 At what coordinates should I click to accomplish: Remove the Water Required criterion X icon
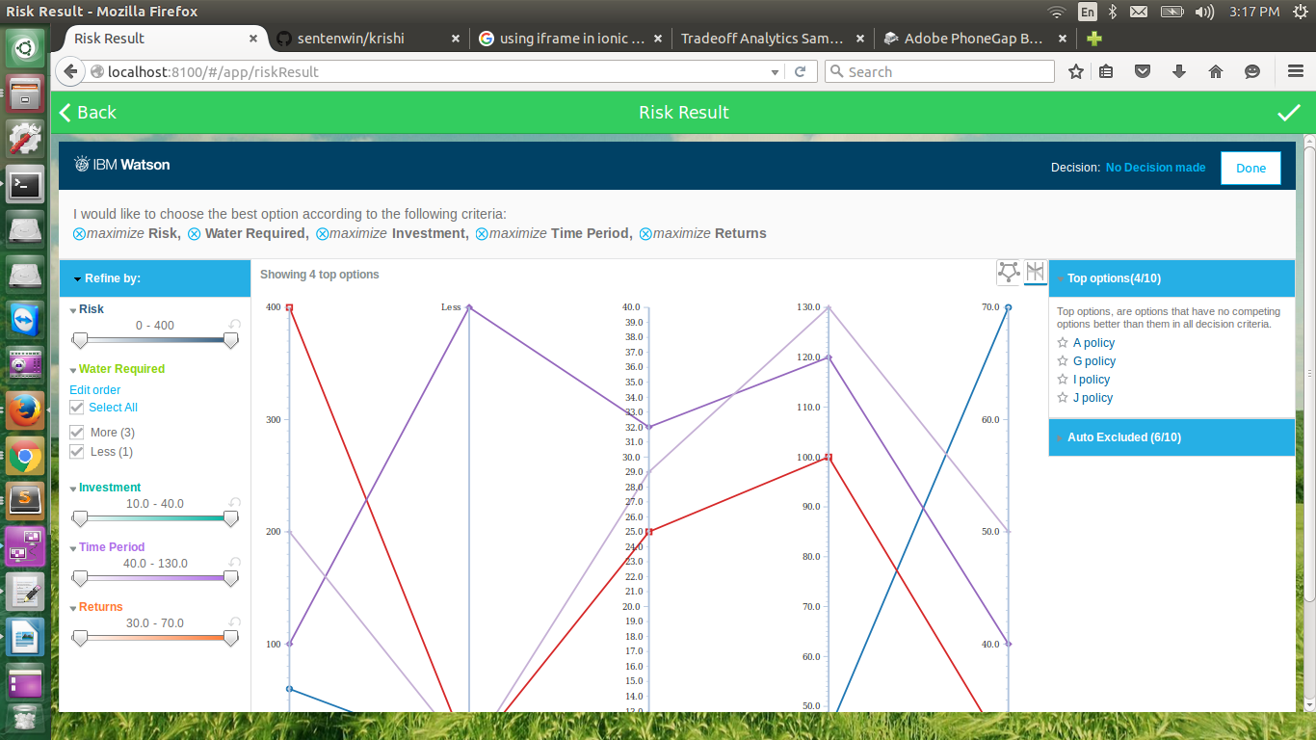(x=195, y=234)
